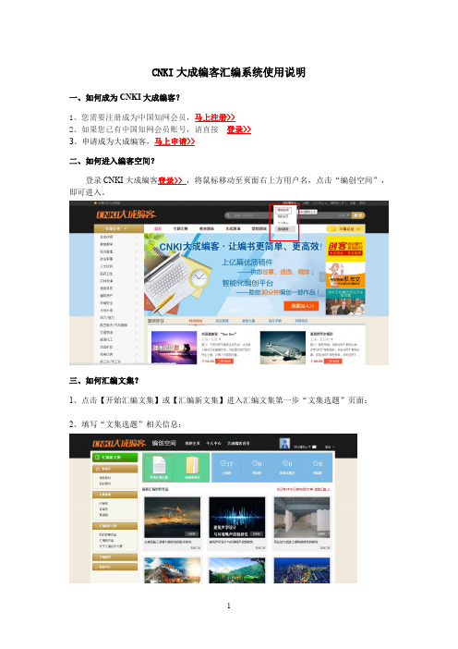Click the CNKI大成编客 logo in the 编创空间 header
The image size is (458, 649).
click(x=119, y=443)
